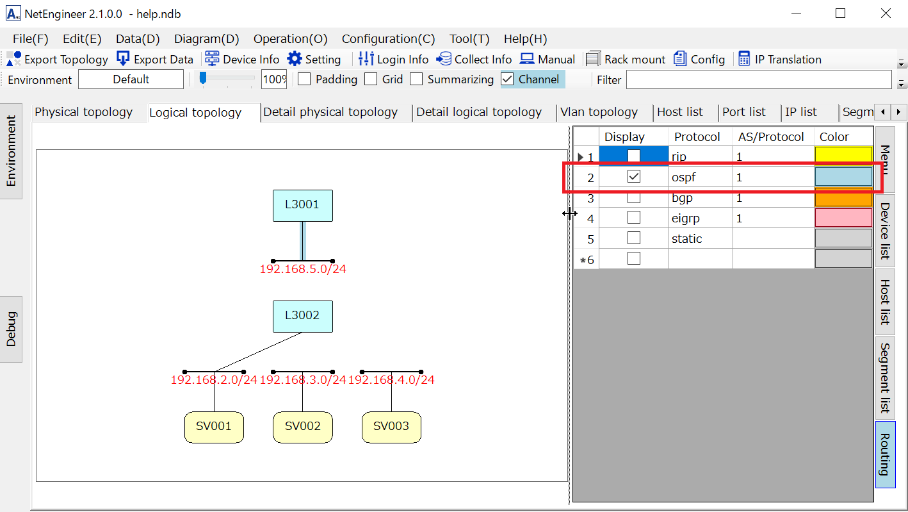Switch to the Vlan topology tab

click(599, 112)
